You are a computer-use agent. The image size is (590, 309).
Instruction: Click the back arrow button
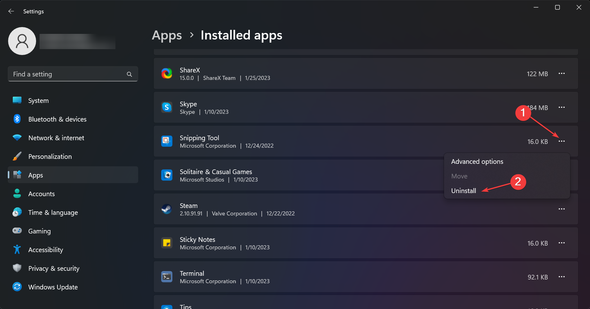pos(11,11)
